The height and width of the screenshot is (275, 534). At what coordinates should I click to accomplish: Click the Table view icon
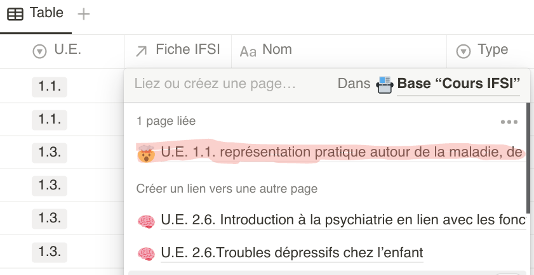pyautogui.click(x=15, y=14)
